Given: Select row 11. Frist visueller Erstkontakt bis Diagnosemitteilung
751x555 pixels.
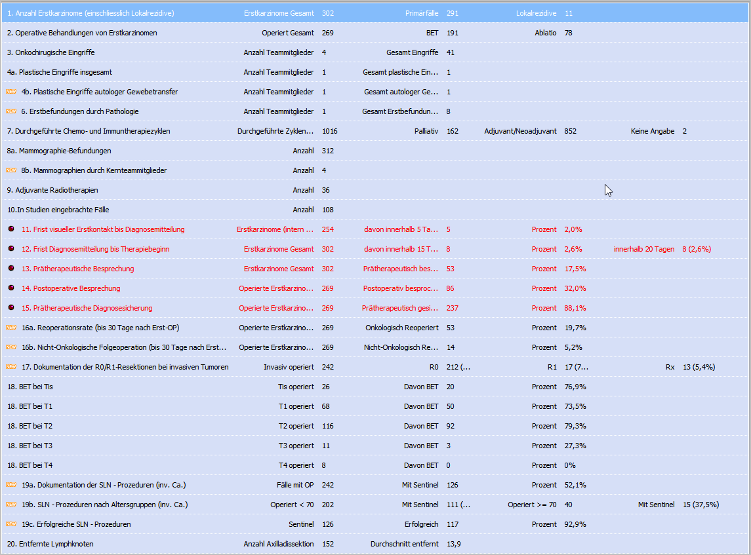Looking at the screenshot, I should [x=375, y=229].
